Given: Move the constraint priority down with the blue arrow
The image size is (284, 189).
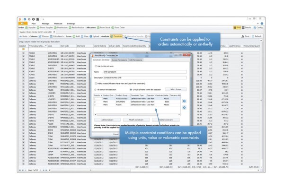Looking at the screenshot, I should [184, 108].
